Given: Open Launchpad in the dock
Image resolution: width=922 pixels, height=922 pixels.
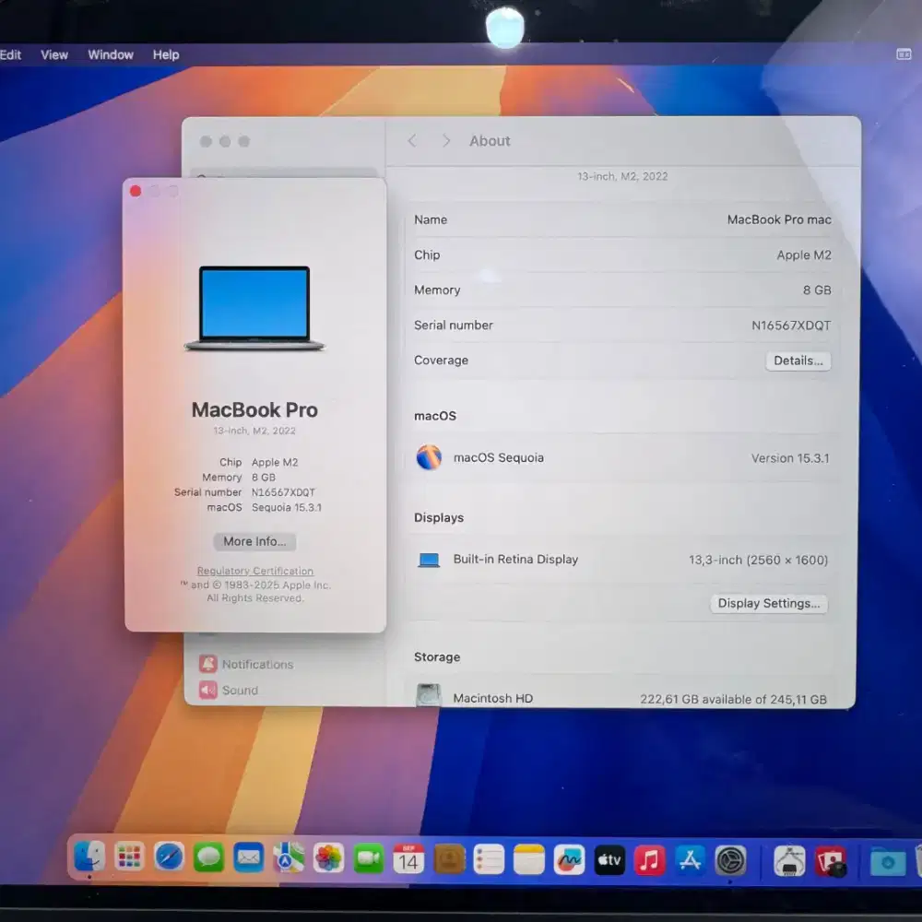Looking at the screenshot, I should pyautogui.click(x=129, y=857).
